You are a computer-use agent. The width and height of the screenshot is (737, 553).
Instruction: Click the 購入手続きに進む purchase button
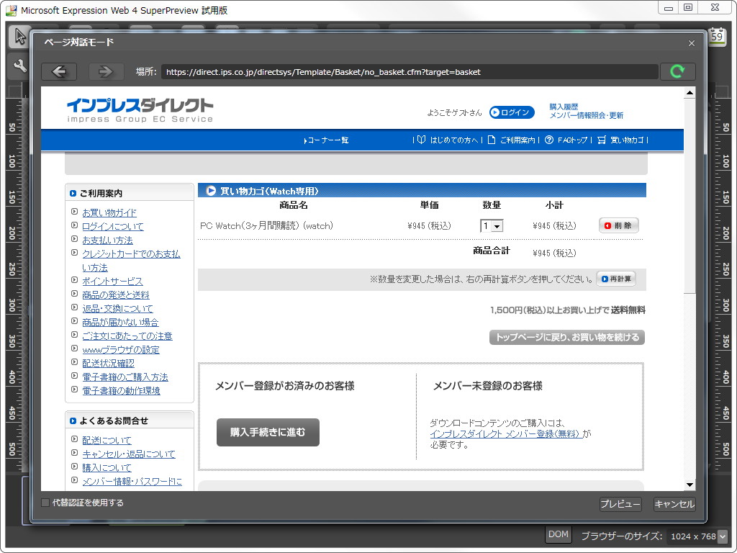267,432
